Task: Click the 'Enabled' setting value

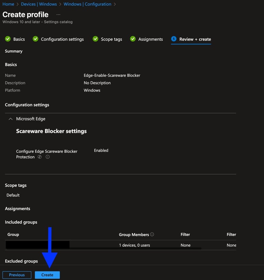Action: [x=101, y=150]
